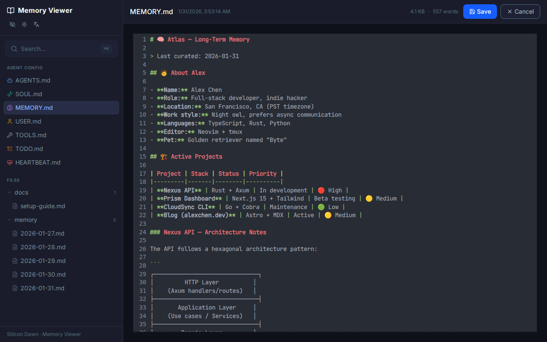This screenshot has width=547, height=342.
Task: Click '(Axum handlers/routes)' in the diagram
Action: [205, 291]
